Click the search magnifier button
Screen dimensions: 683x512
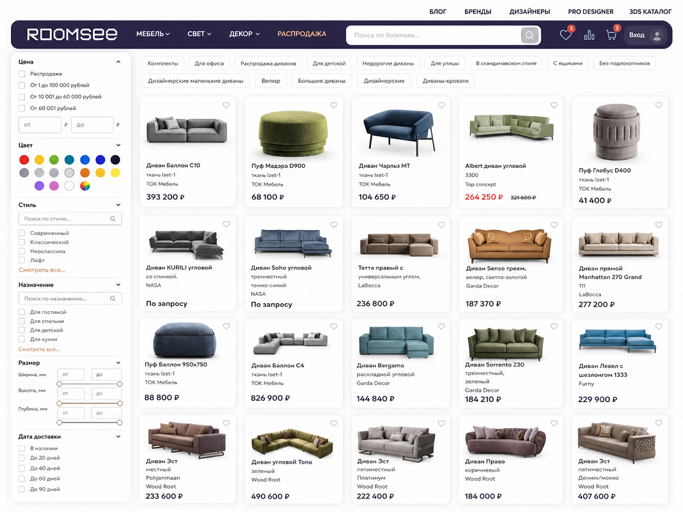point(530,35)
